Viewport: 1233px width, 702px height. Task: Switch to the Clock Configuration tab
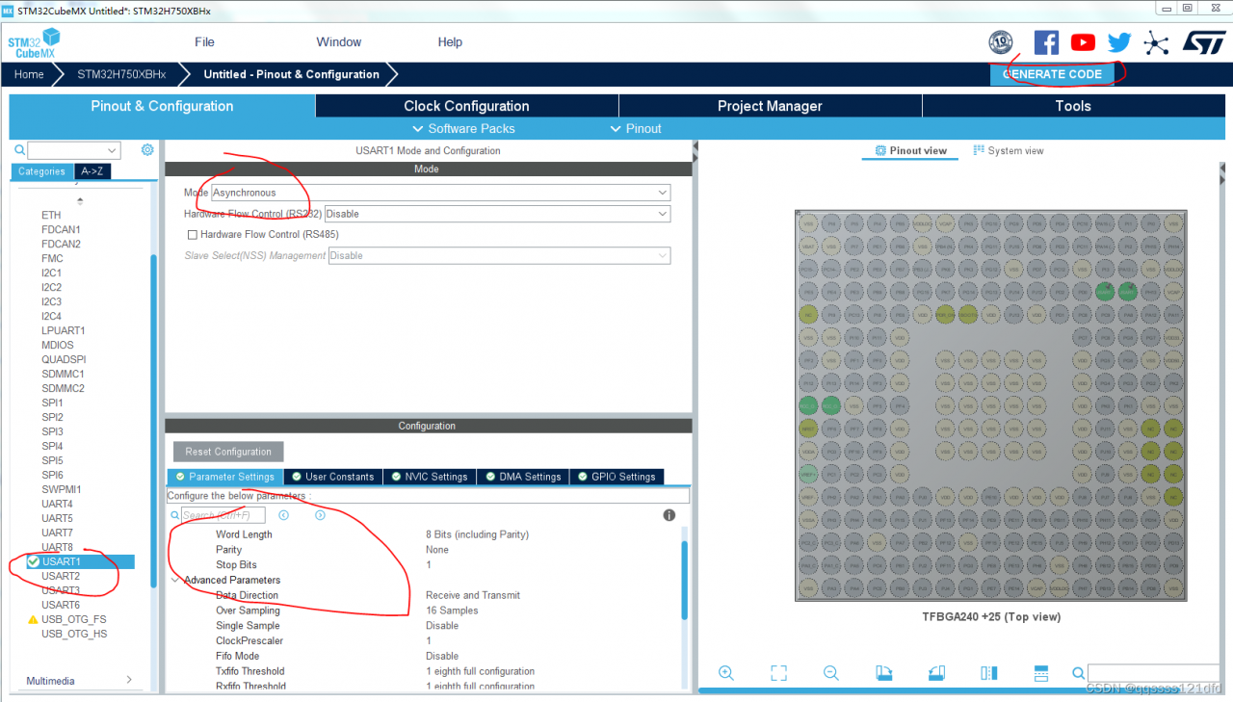tap(466, 106)
